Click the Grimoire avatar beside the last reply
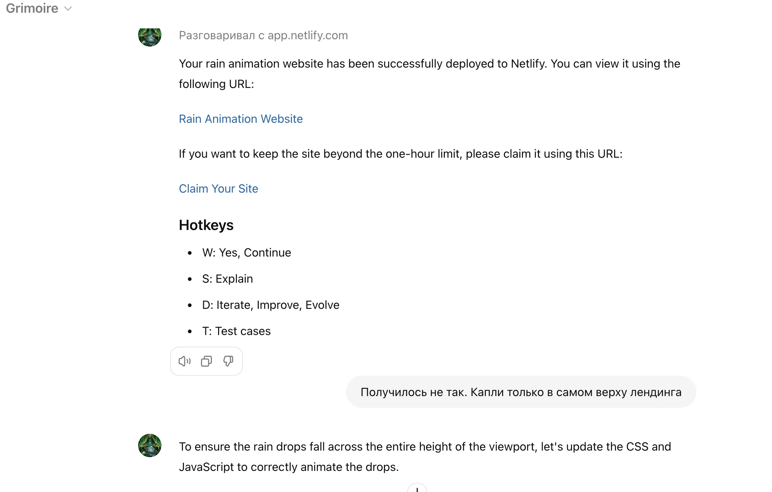 [x=150, y=445]
